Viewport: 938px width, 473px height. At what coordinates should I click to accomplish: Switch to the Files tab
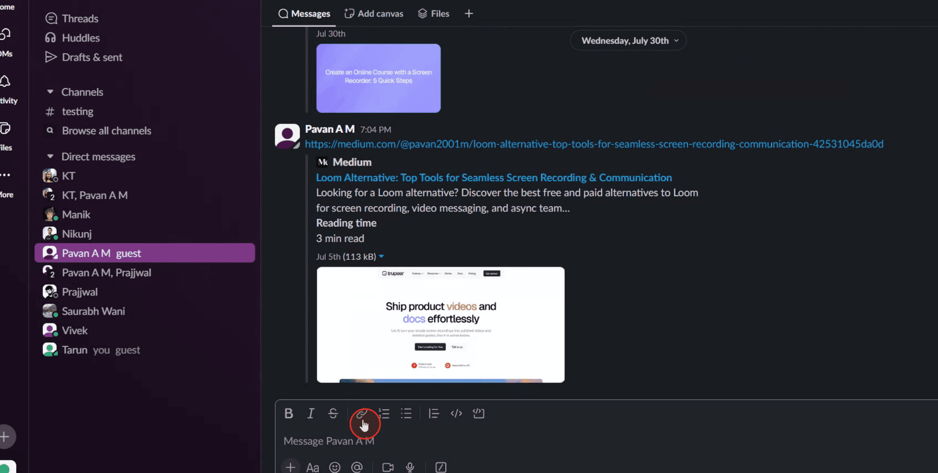pyautogui.click(x=433, y=13)
